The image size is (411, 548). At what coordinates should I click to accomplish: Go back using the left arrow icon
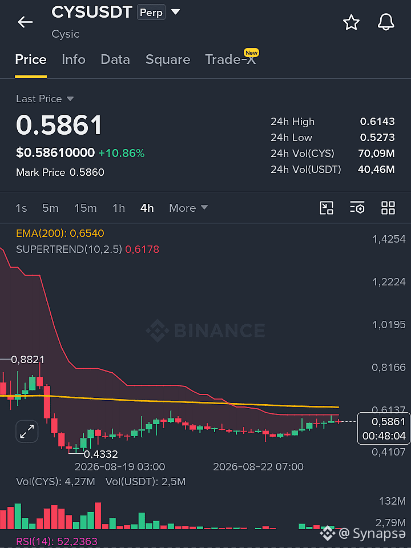pyautogui.click(x=25, y=22)
